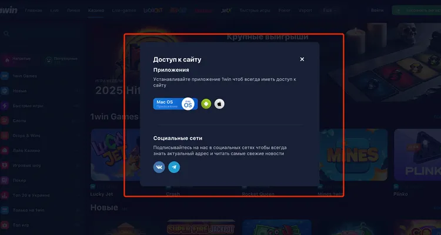Click the Войти login button
This screenshot has height=235, width=441.
pos(377,11)
